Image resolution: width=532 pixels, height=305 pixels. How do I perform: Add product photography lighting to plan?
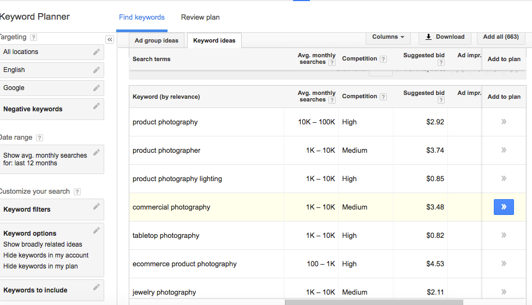click(504, 178)
